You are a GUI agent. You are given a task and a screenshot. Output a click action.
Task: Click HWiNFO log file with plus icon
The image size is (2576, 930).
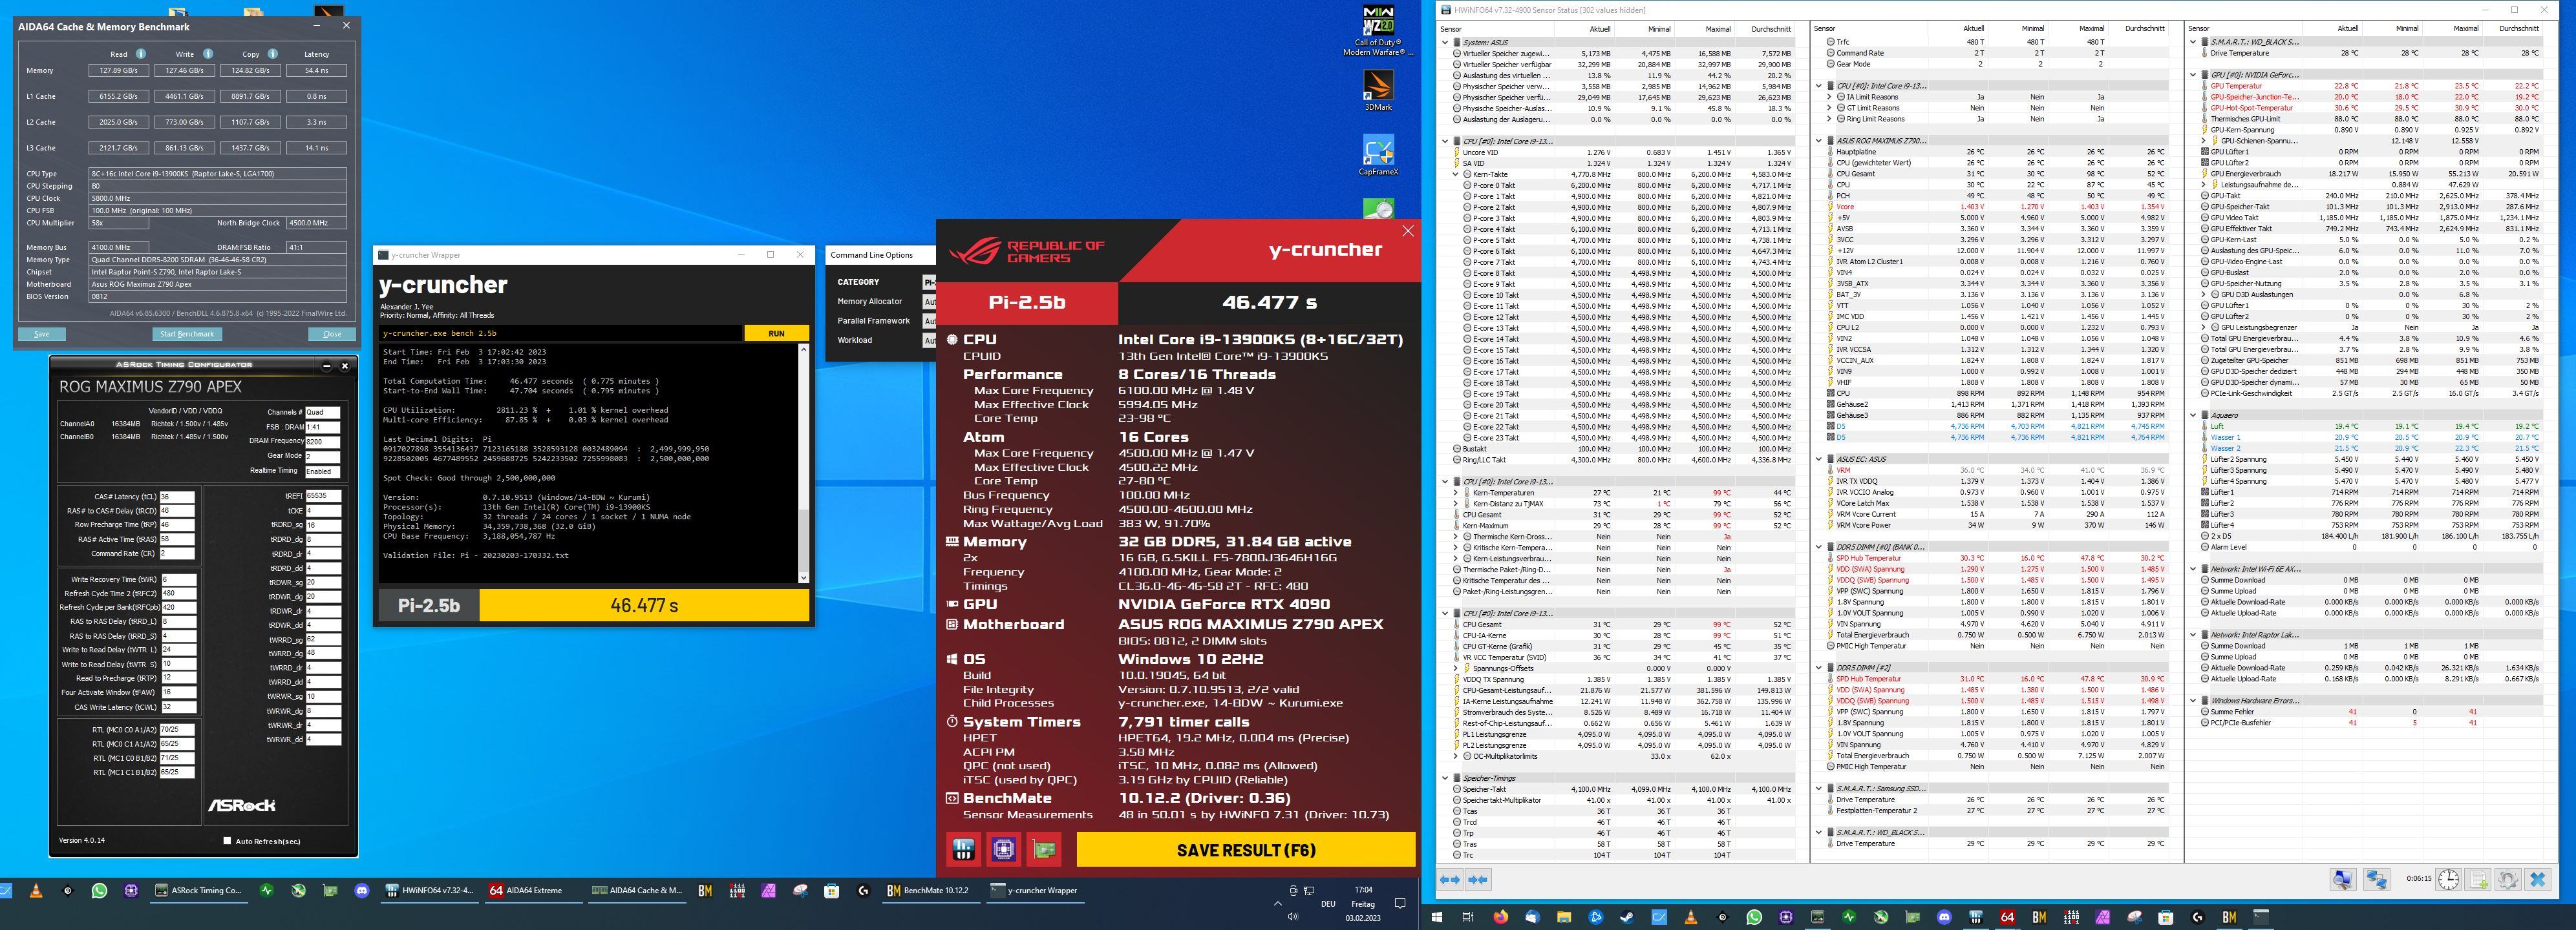pyautogui.click(x=2478, y=879)
